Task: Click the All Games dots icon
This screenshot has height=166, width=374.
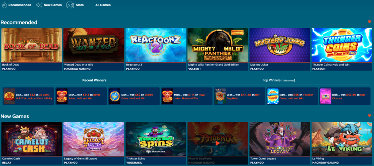Action: (x=91, y=5)
